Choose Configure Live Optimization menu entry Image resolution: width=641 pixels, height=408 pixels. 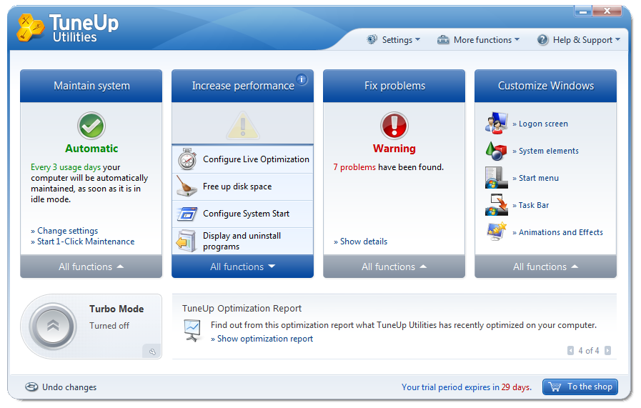pos(243,159)
